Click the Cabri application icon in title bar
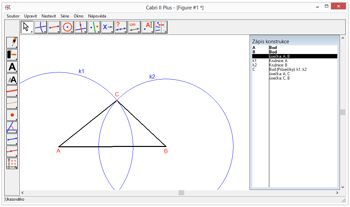Viewport: 350px width, 207px height. click(x=8, y=8)
